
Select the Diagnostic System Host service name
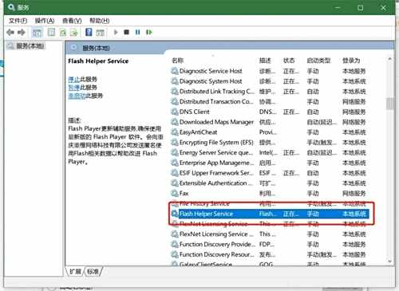click(211, 81)
